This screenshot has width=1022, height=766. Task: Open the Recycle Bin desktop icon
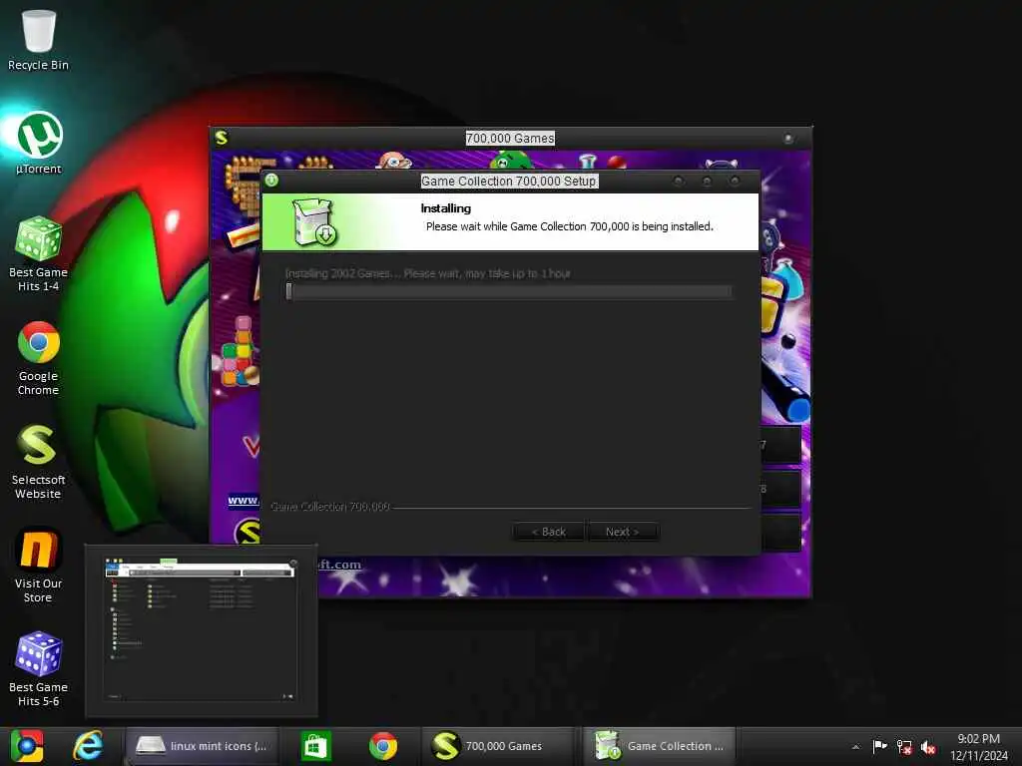39,39
